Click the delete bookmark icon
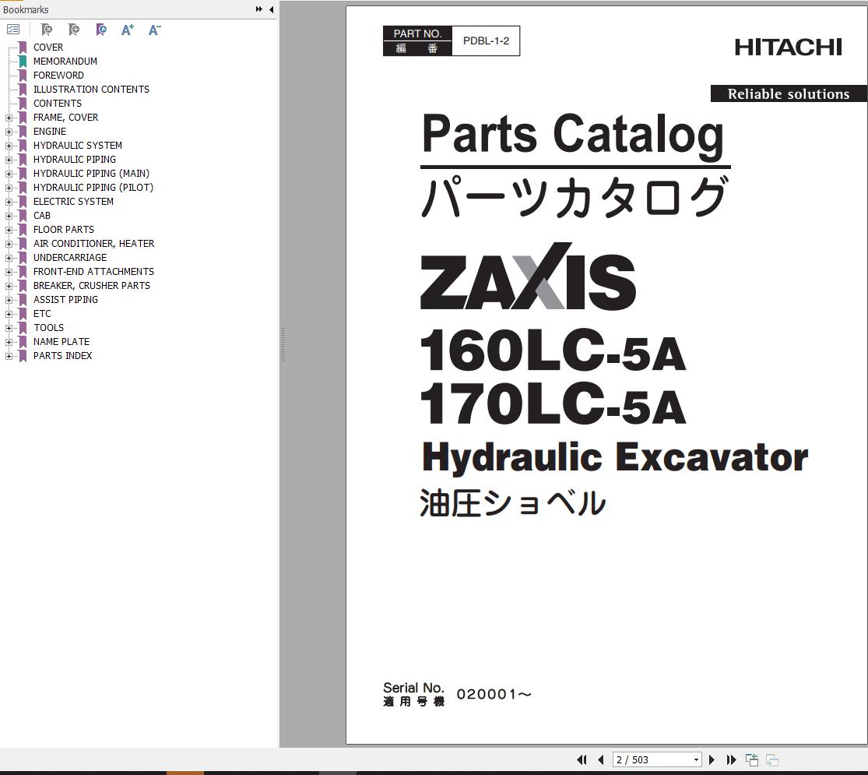The image size is (868, 775). coord(47,30)
